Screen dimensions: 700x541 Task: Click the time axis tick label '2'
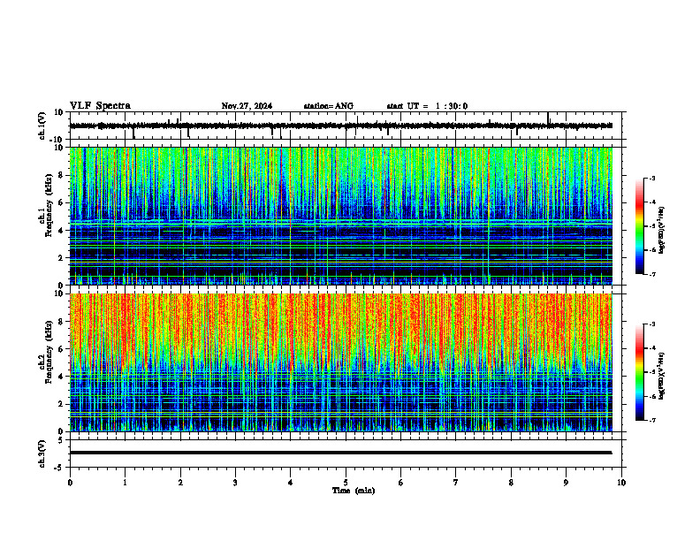coord(180,483)
